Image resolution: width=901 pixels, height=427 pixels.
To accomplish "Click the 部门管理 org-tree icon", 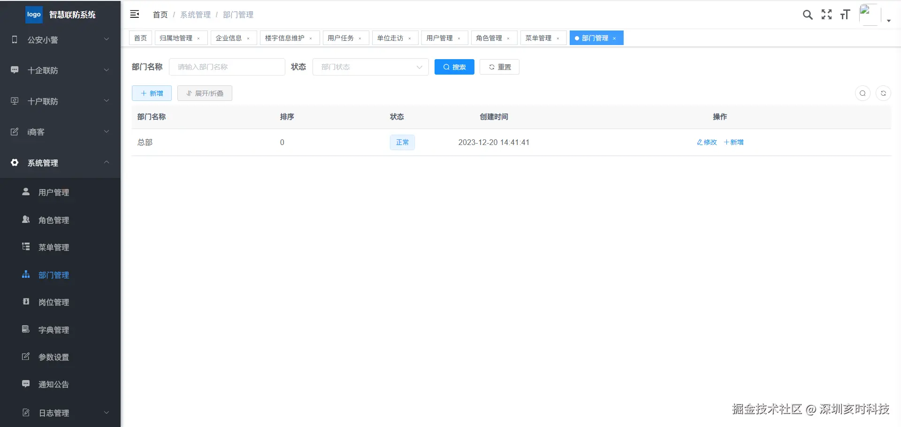I will [26, 274].
